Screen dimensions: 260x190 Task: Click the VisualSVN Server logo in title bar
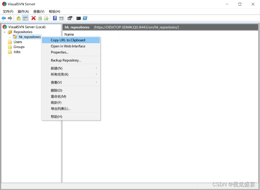[4, 4]
